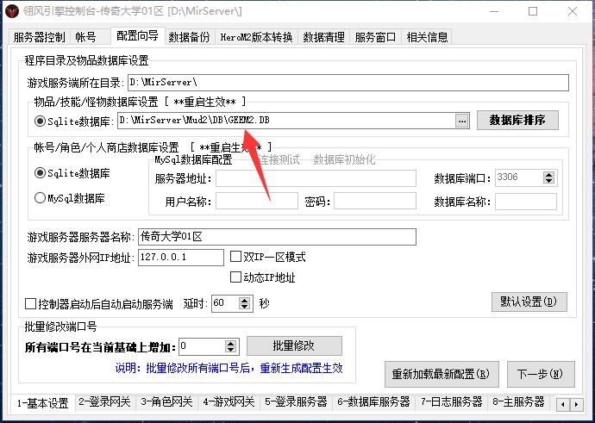595x423 pixels.
Task: Select the 1-基本设置 bottom tab
Action: coord(43,403)
